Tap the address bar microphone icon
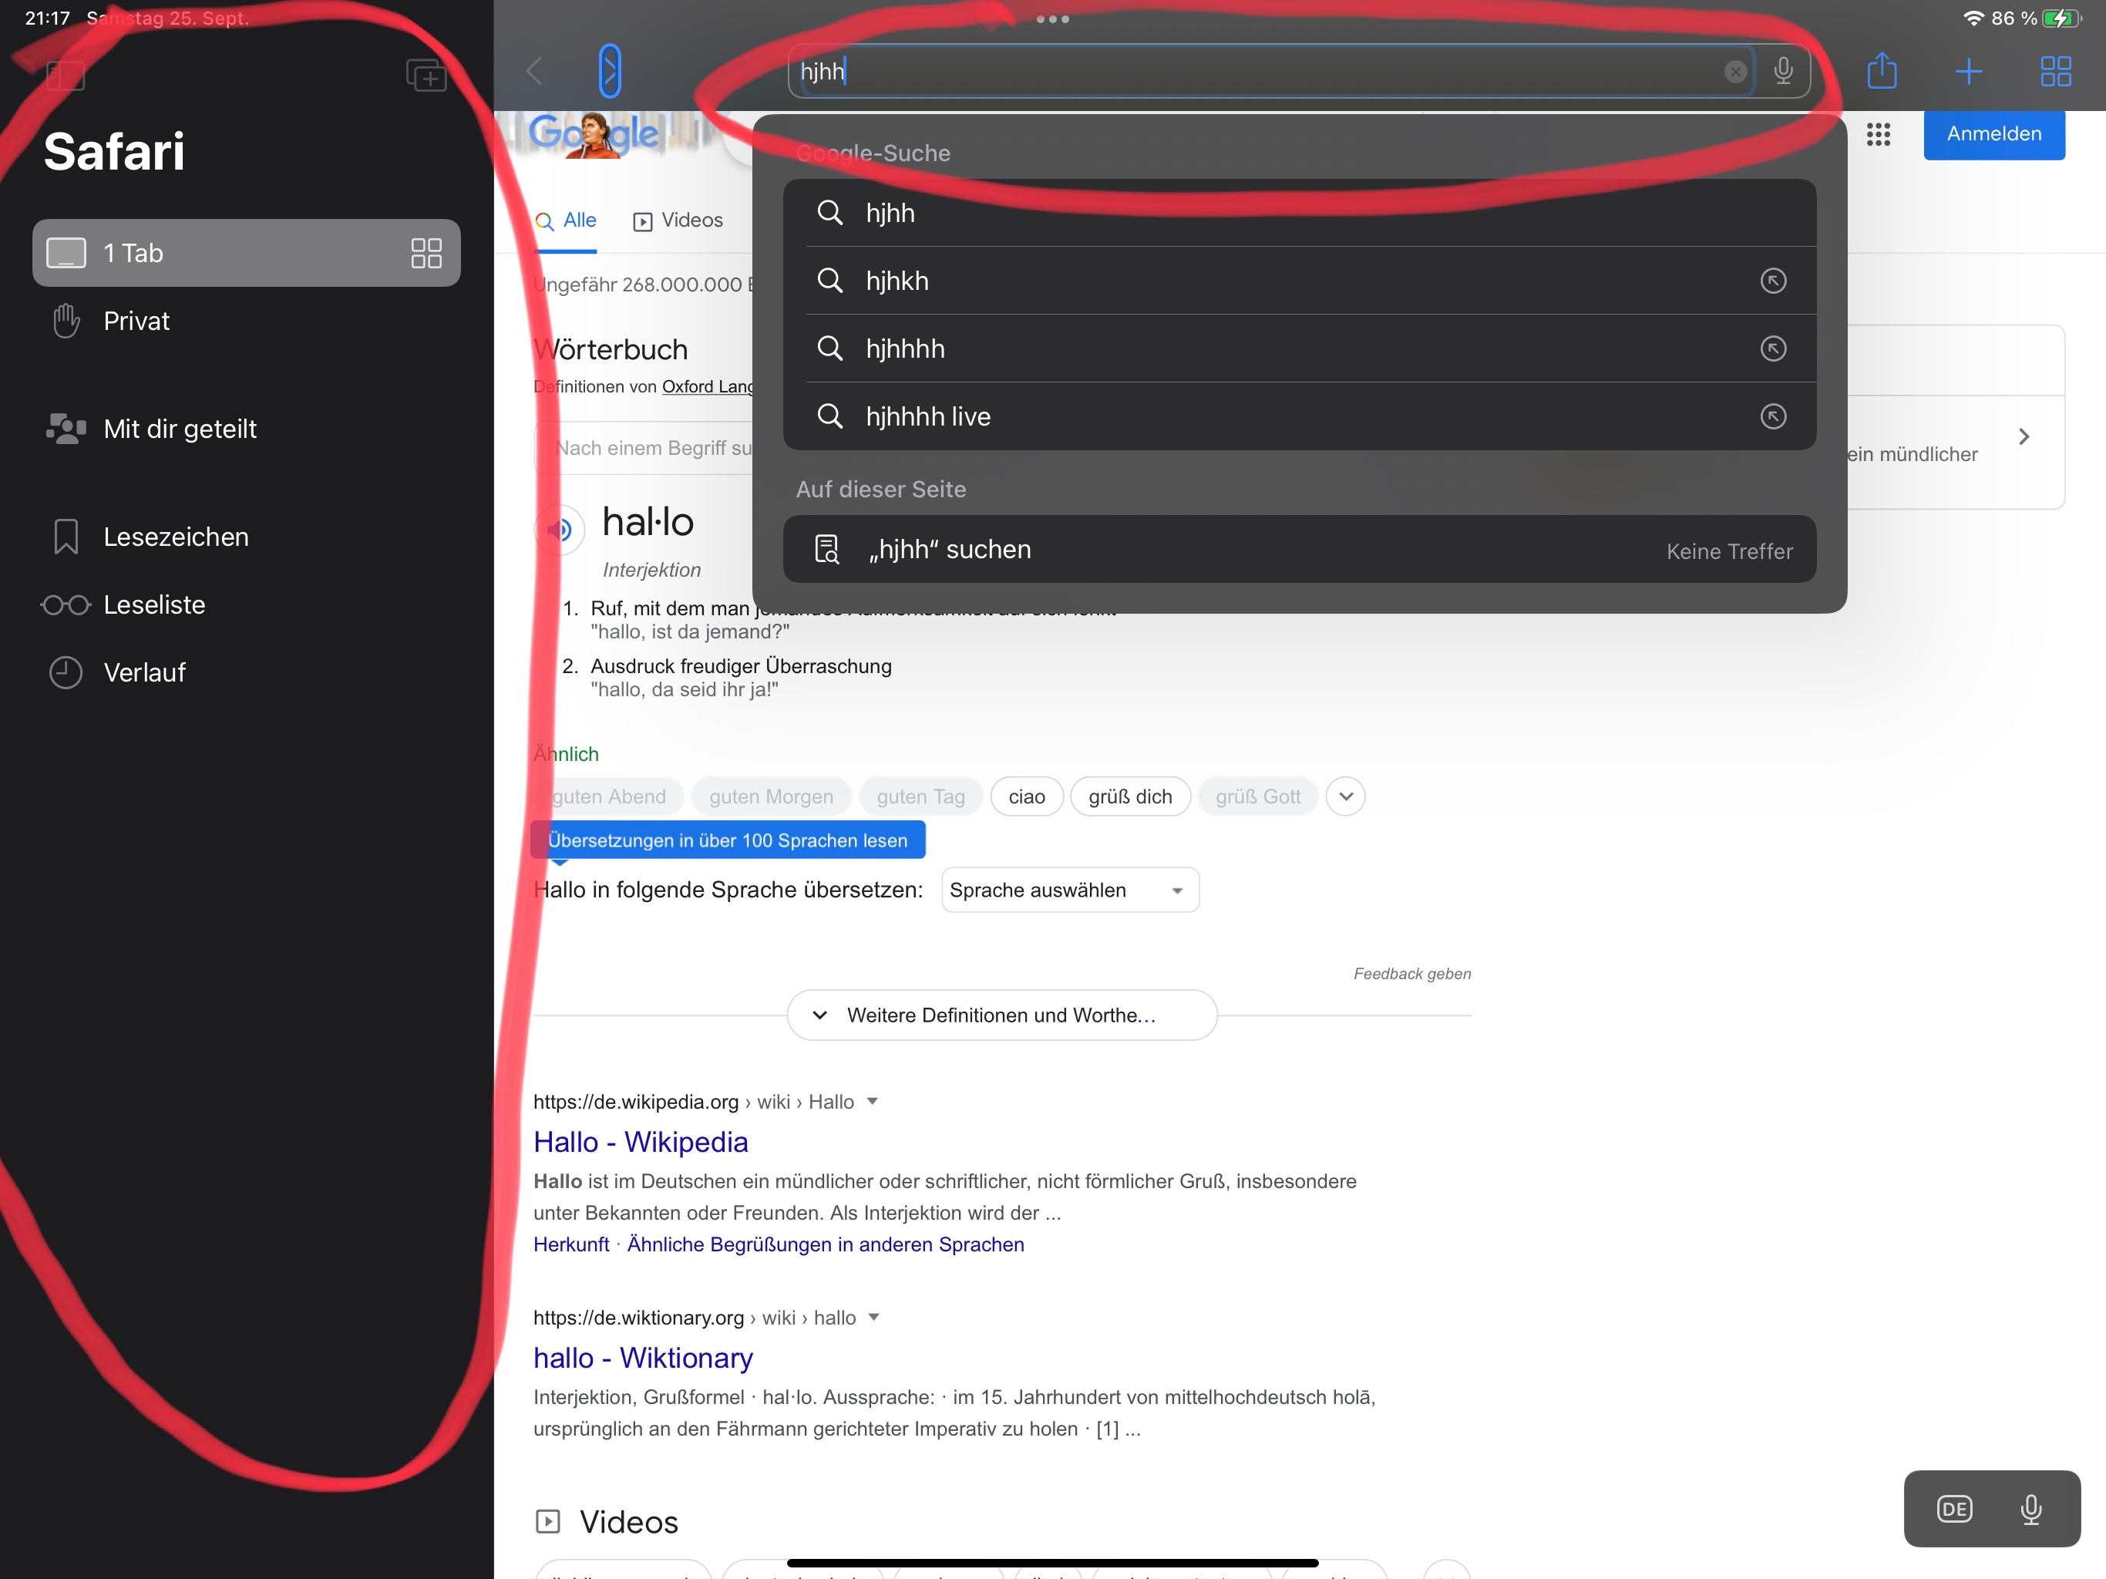The height and width of the screenshot is (1579, 2106). pos(1783,72)
